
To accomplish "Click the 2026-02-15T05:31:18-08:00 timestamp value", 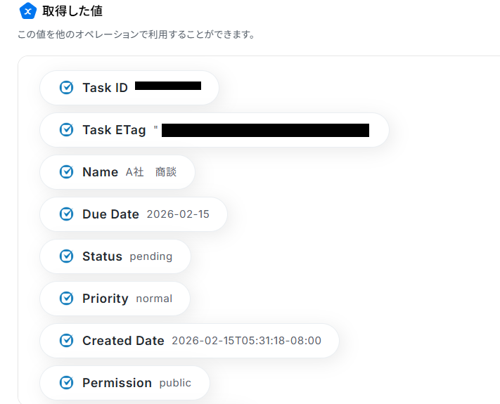I will pyautogui.click(x=246, y=341).
